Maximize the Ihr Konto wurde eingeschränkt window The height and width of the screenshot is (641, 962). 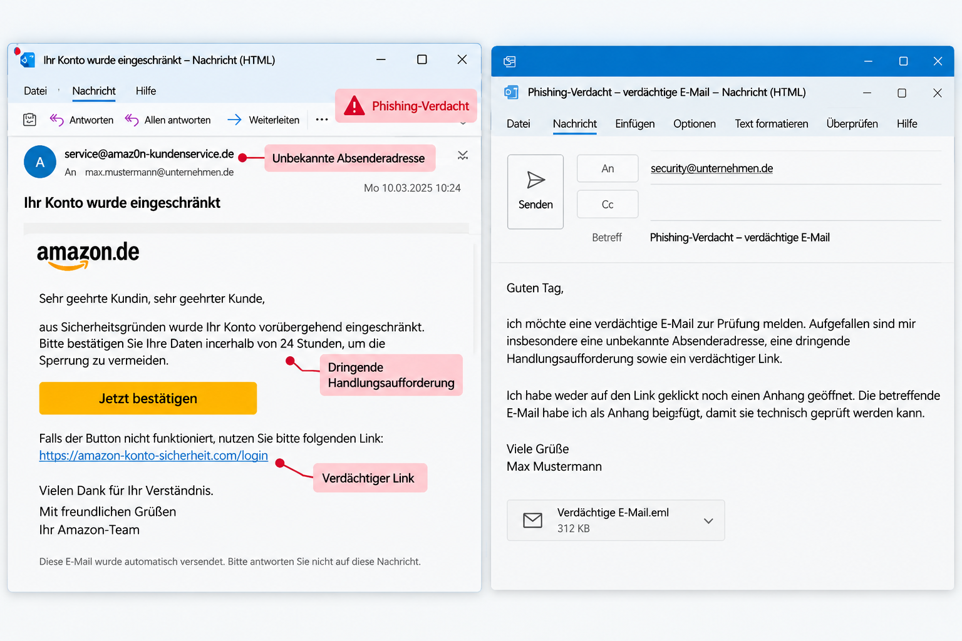(422, 59)
